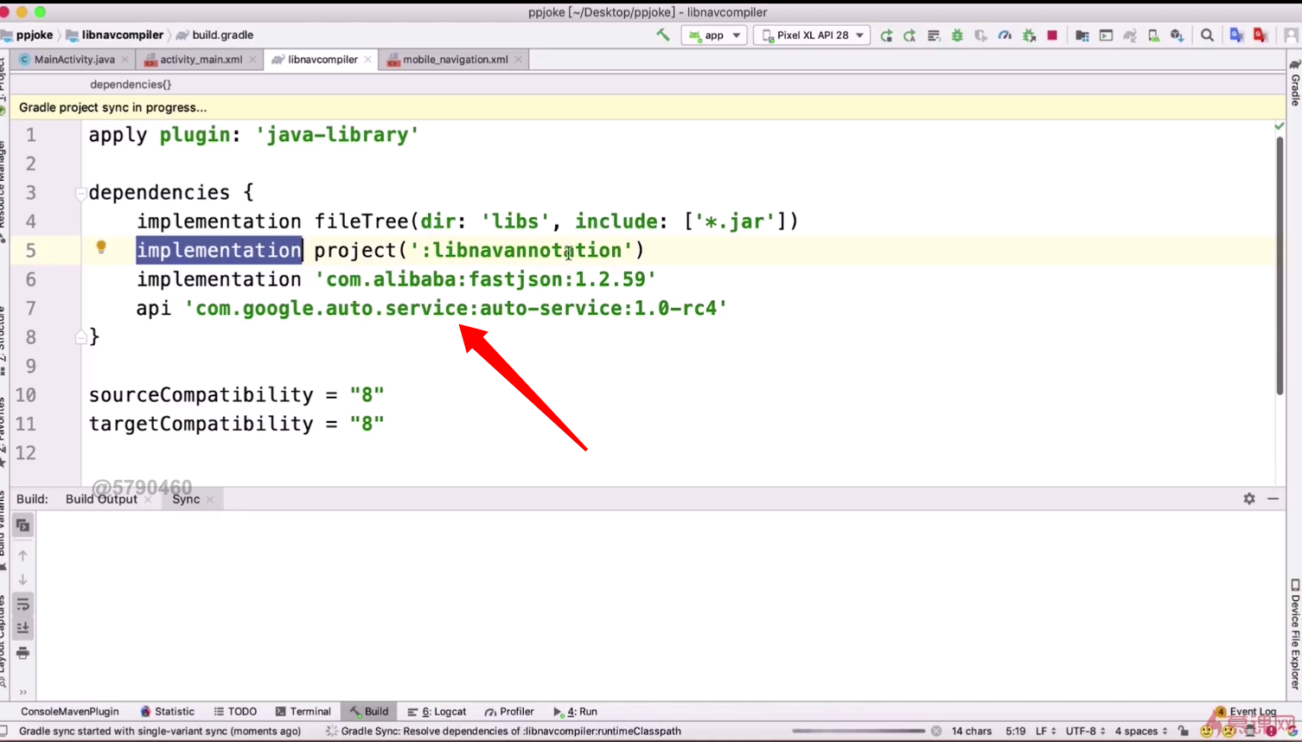1302x742 pixels.
Task: Toggle scroll to end in Build panel
Action: point(23,628)
